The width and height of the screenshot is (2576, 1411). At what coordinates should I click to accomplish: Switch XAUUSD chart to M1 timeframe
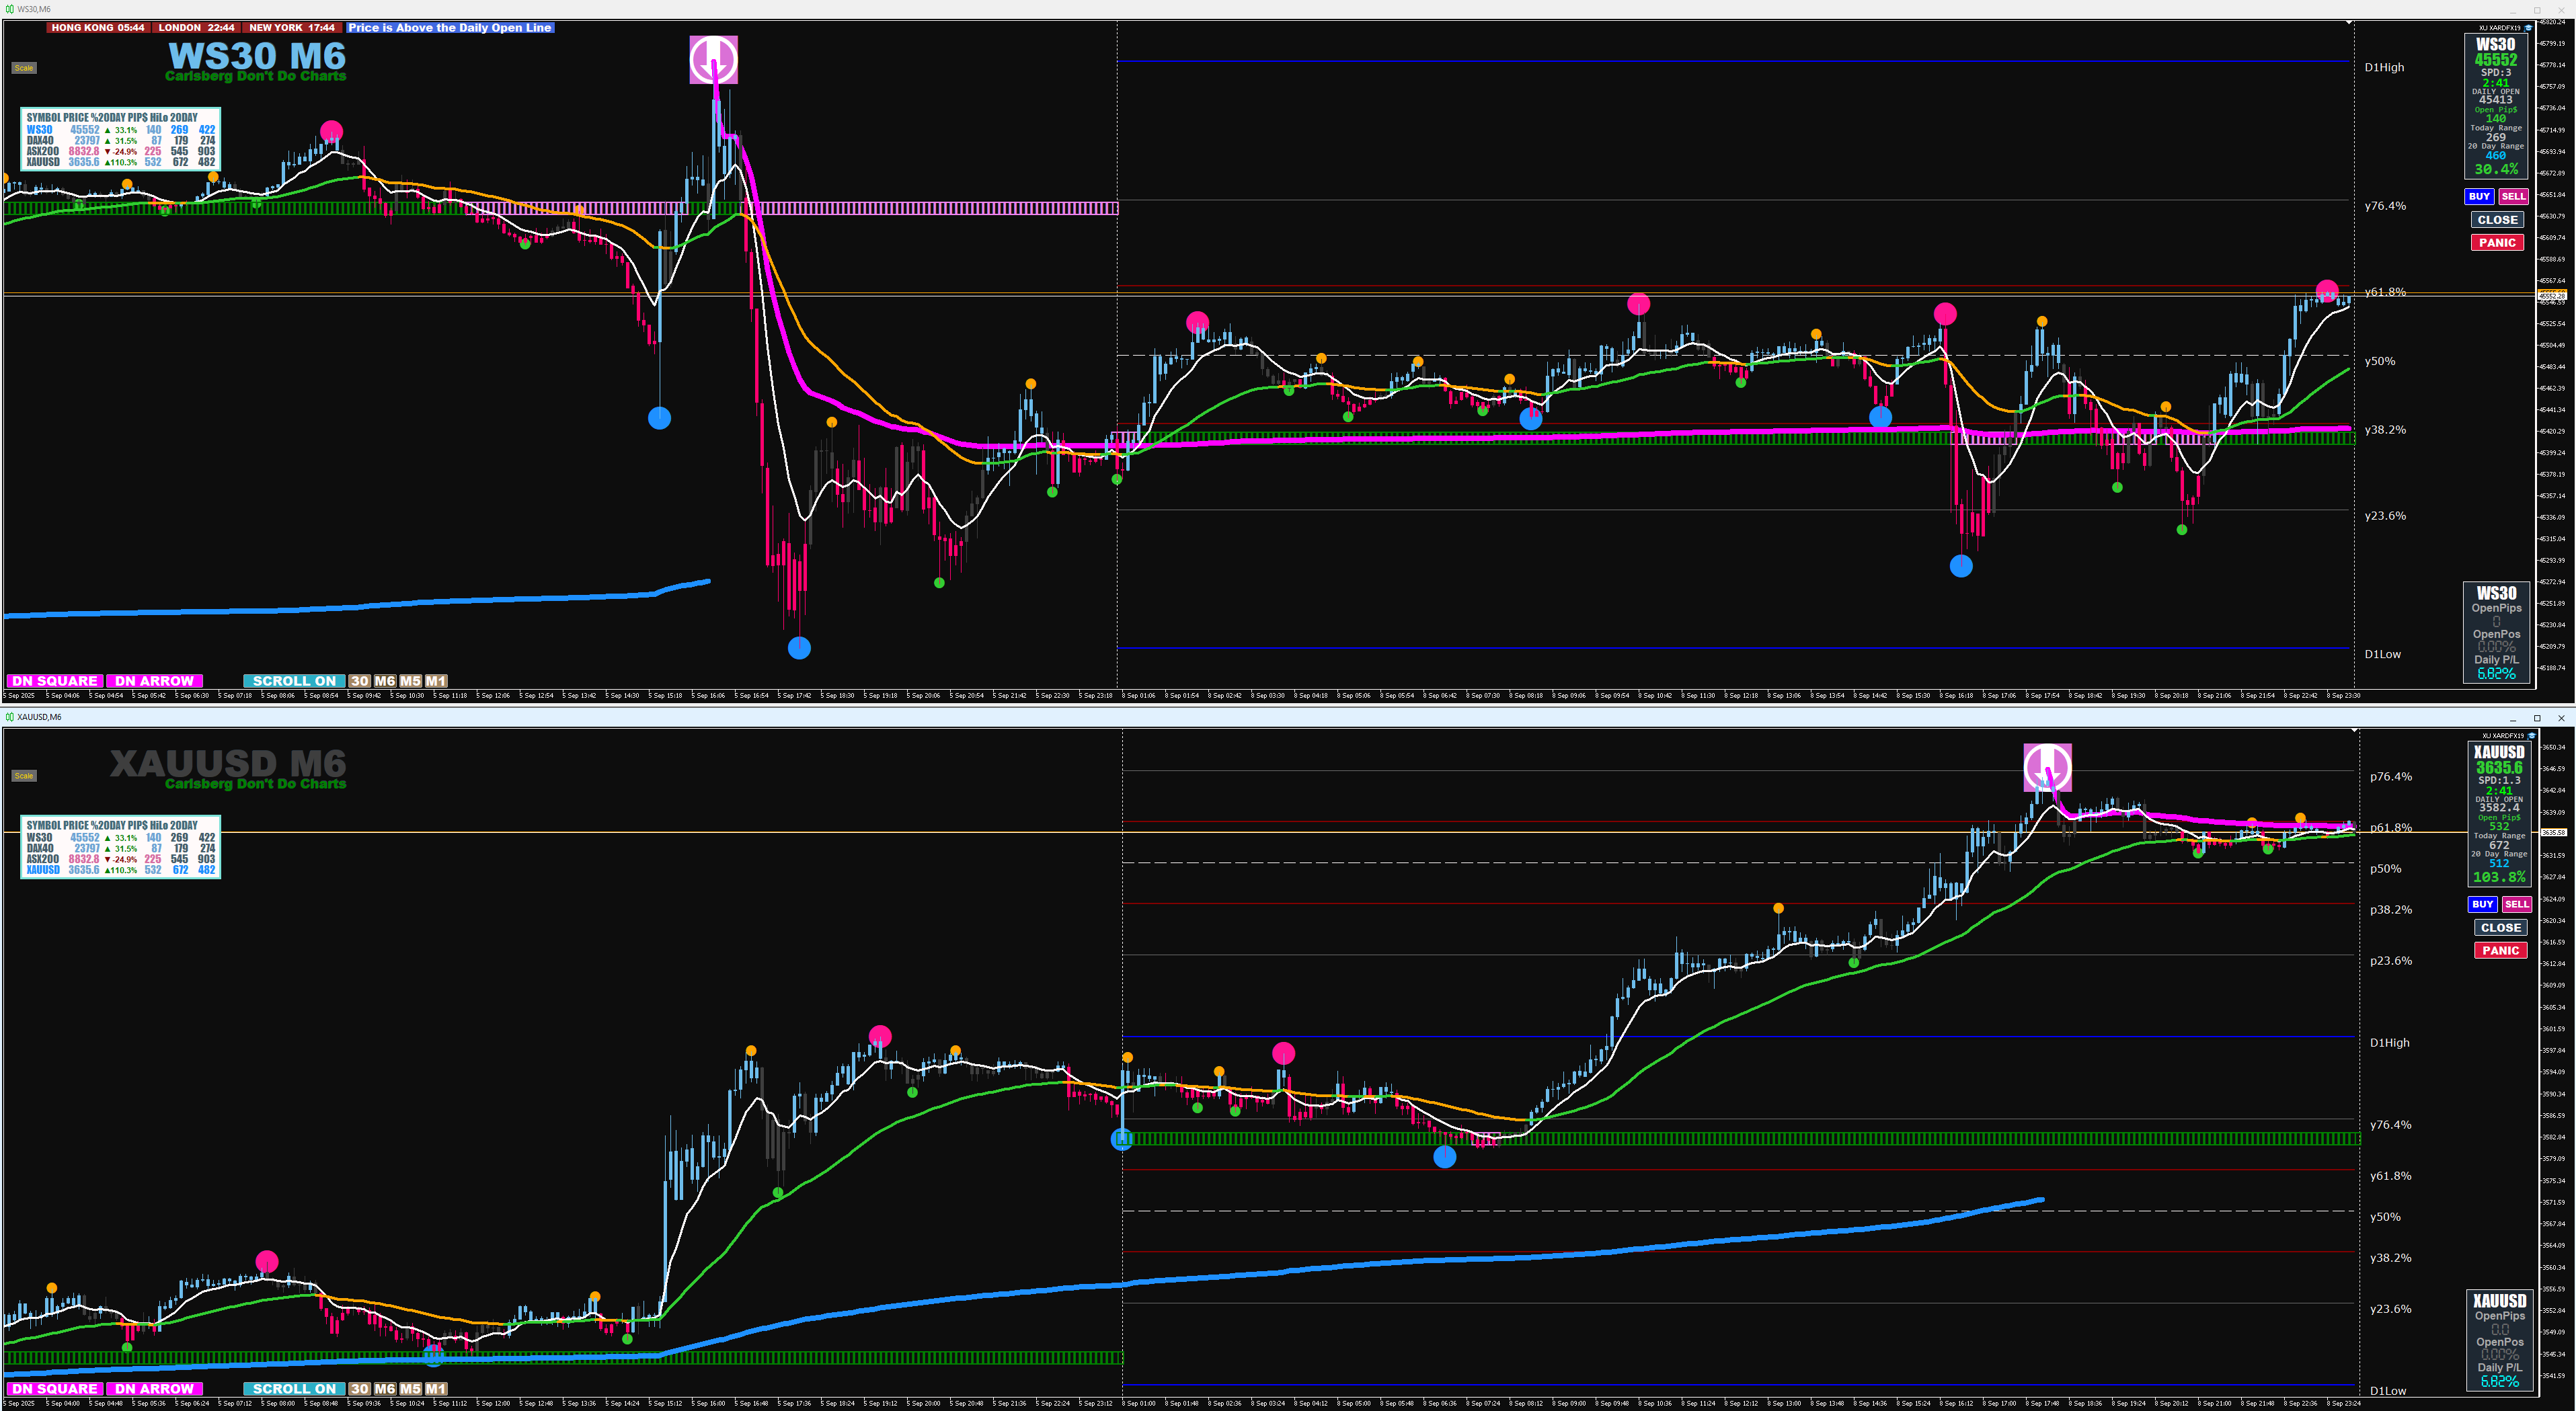pos(436,1389)
